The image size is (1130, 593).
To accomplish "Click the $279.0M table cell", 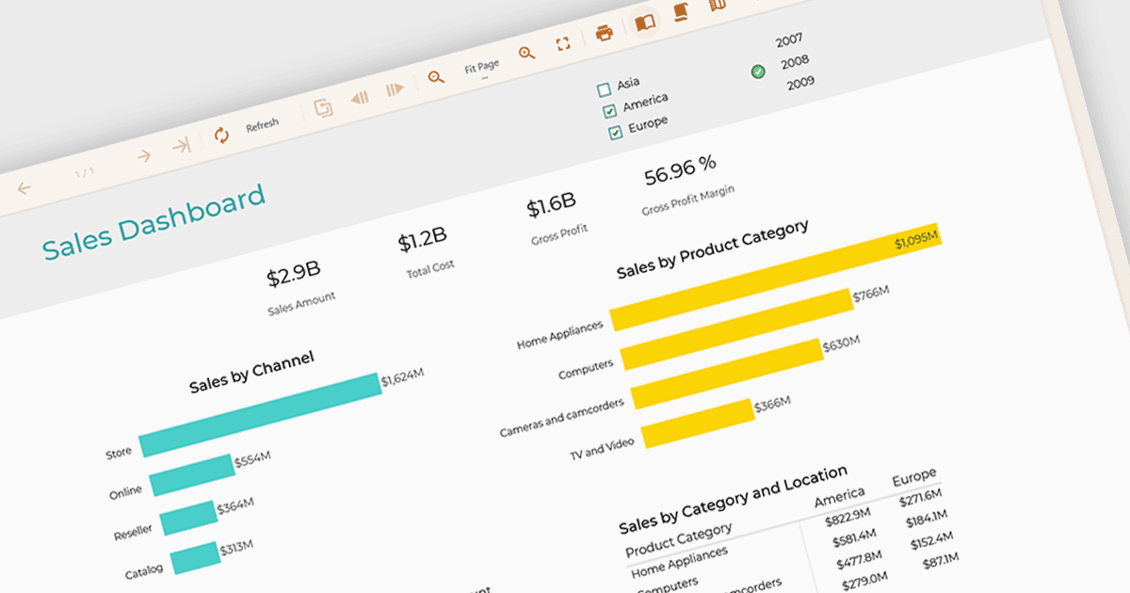I will click(x=864, y=583).
